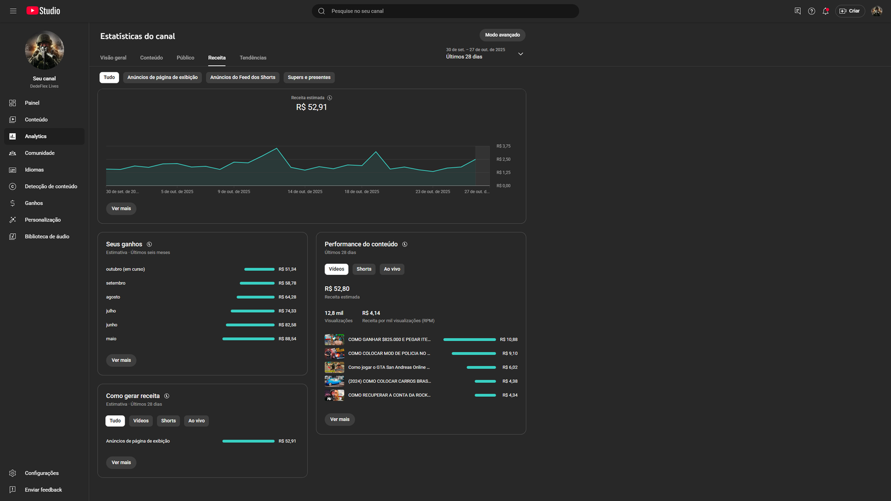Open the help question mark icon
This screenshot has height=501, width=891.
pos(811,11)
